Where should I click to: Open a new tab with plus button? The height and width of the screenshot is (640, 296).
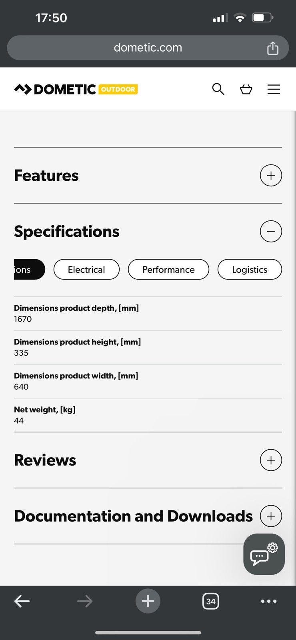(x=148, y=601)
